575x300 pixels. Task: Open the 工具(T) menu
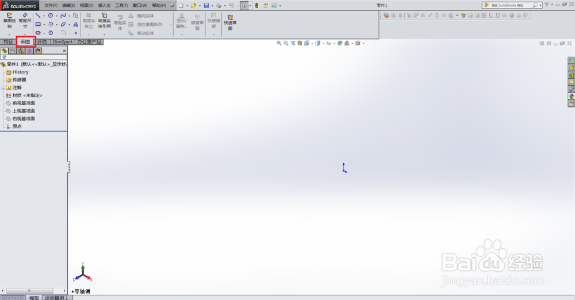pos(121,6)
